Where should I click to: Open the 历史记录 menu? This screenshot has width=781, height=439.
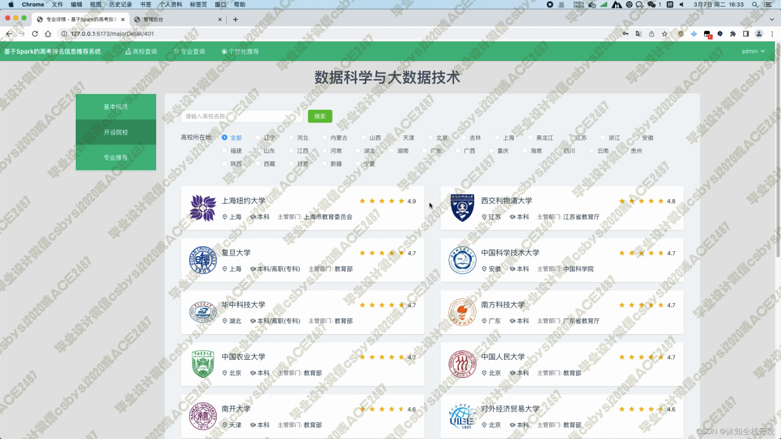120,4
